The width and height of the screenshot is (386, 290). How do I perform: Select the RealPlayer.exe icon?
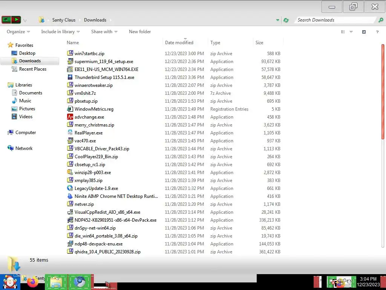(70, 133)
